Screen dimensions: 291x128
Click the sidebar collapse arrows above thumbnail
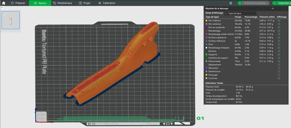[2, 8]
